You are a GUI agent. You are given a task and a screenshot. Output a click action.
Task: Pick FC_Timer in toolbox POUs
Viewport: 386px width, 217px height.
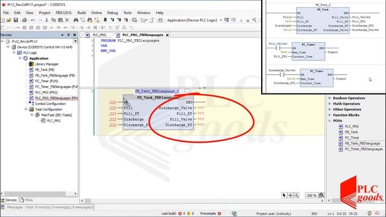352,137
